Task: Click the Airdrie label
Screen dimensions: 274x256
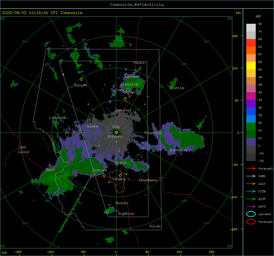Action: point(120,163)
